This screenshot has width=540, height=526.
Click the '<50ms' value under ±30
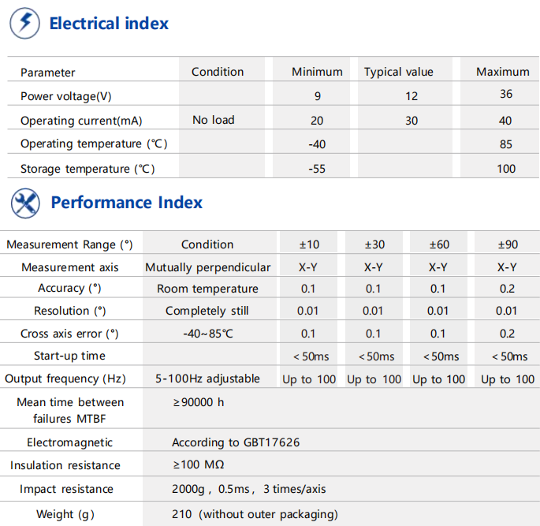click(376, 356)
